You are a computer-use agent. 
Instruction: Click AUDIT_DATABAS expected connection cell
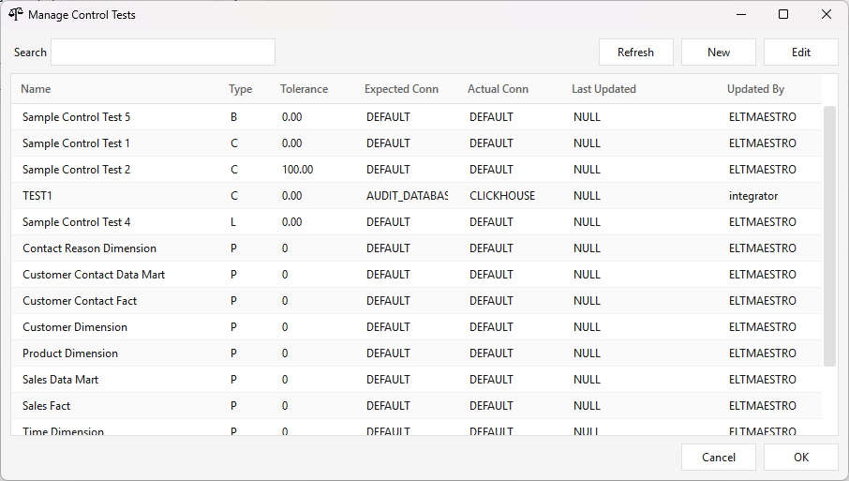407,196
